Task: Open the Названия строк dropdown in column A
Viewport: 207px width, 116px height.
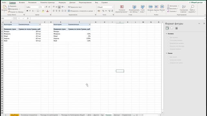Action: (x=17, y=29)
